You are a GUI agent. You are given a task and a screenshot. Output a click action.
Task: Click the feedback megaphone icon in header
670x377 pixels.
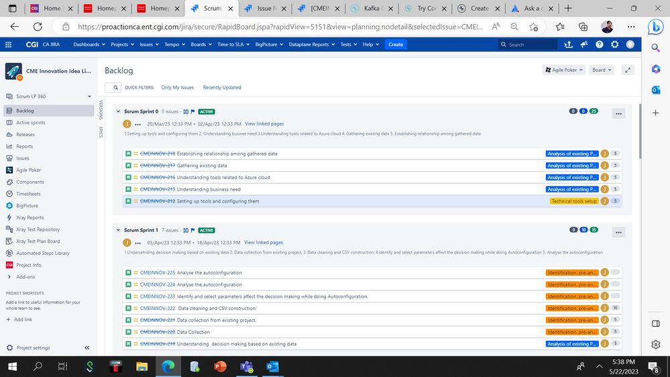tap(584, 44)
